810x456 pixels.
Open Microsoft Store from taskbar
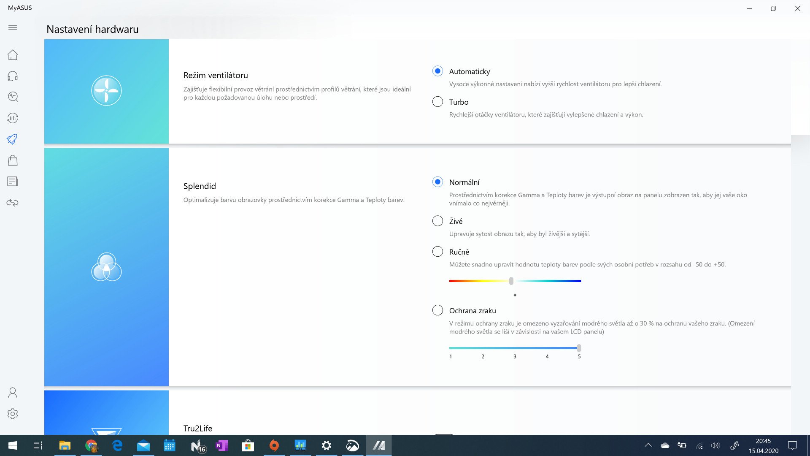(x=248, y=445)
